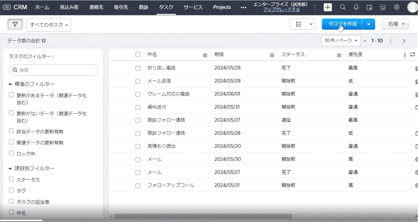Open the calendar icon in header
The width and height of the screenshot is (418, 222).
pos(369,7)
